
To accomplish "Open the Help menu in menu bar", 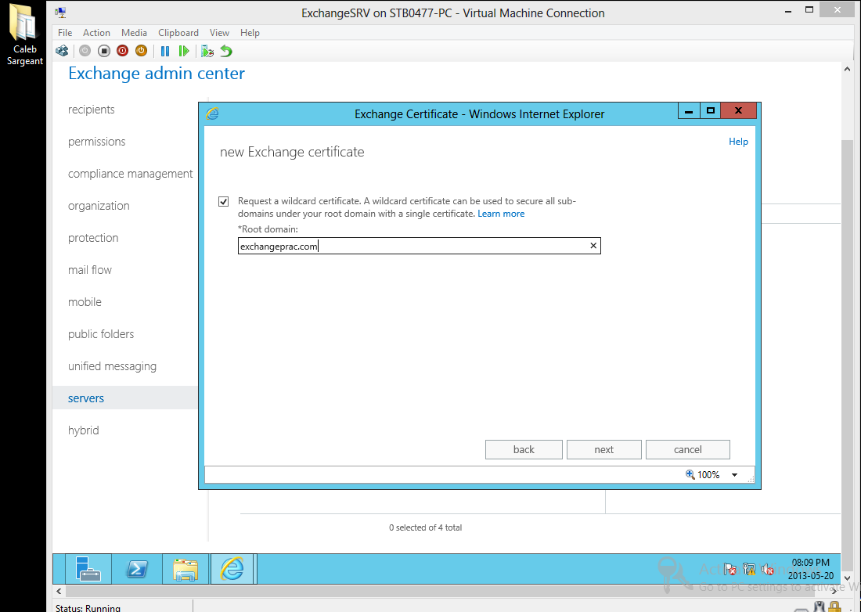I will point(250,33).
